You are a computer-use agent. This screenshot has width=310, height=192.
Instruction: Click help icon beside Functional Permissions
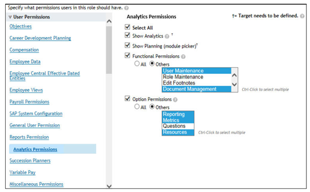pyautogui.click(x=183, y=57)
